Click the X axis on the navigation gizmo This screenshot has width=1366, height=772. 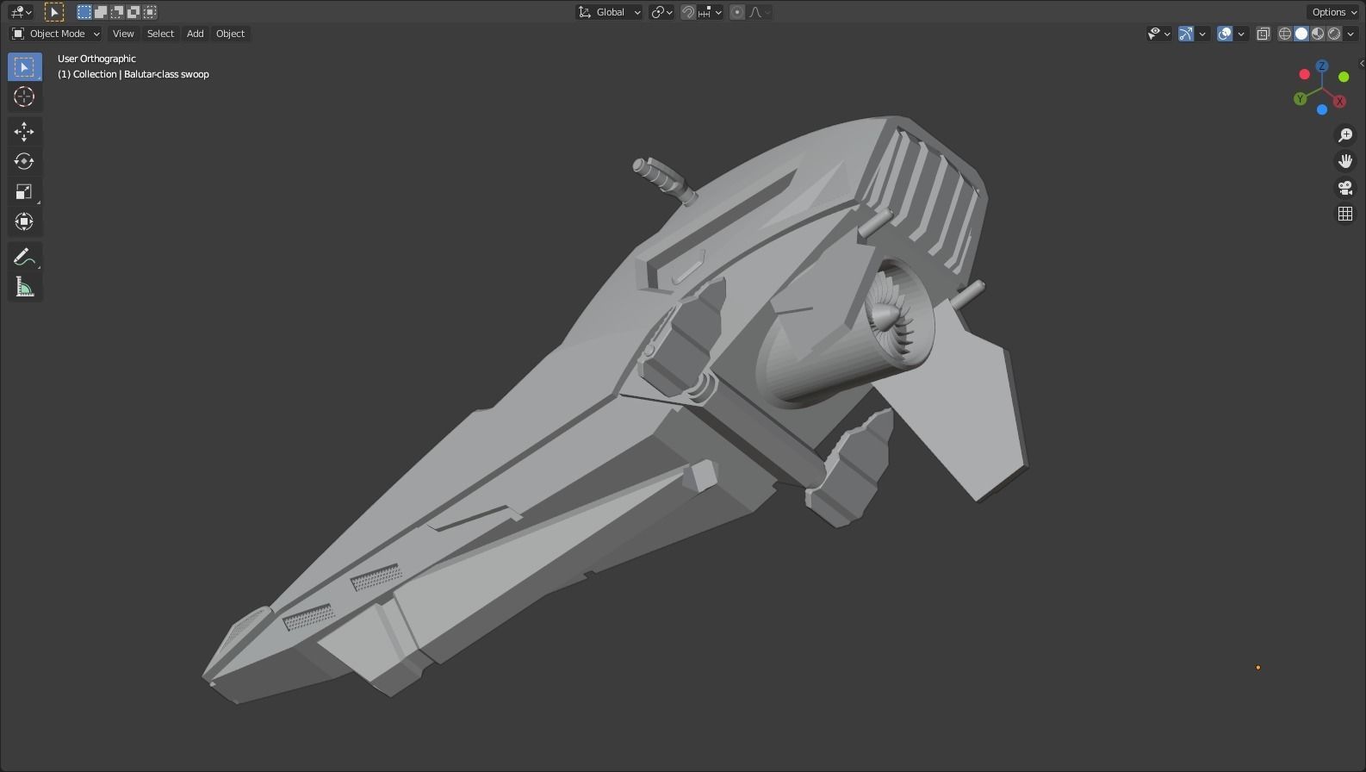click(1339, 102)
